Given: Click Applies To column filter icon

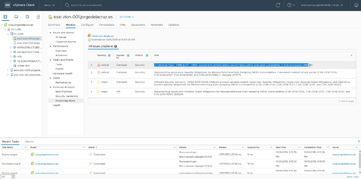Looking at the screenshot, I should point(128,55).
